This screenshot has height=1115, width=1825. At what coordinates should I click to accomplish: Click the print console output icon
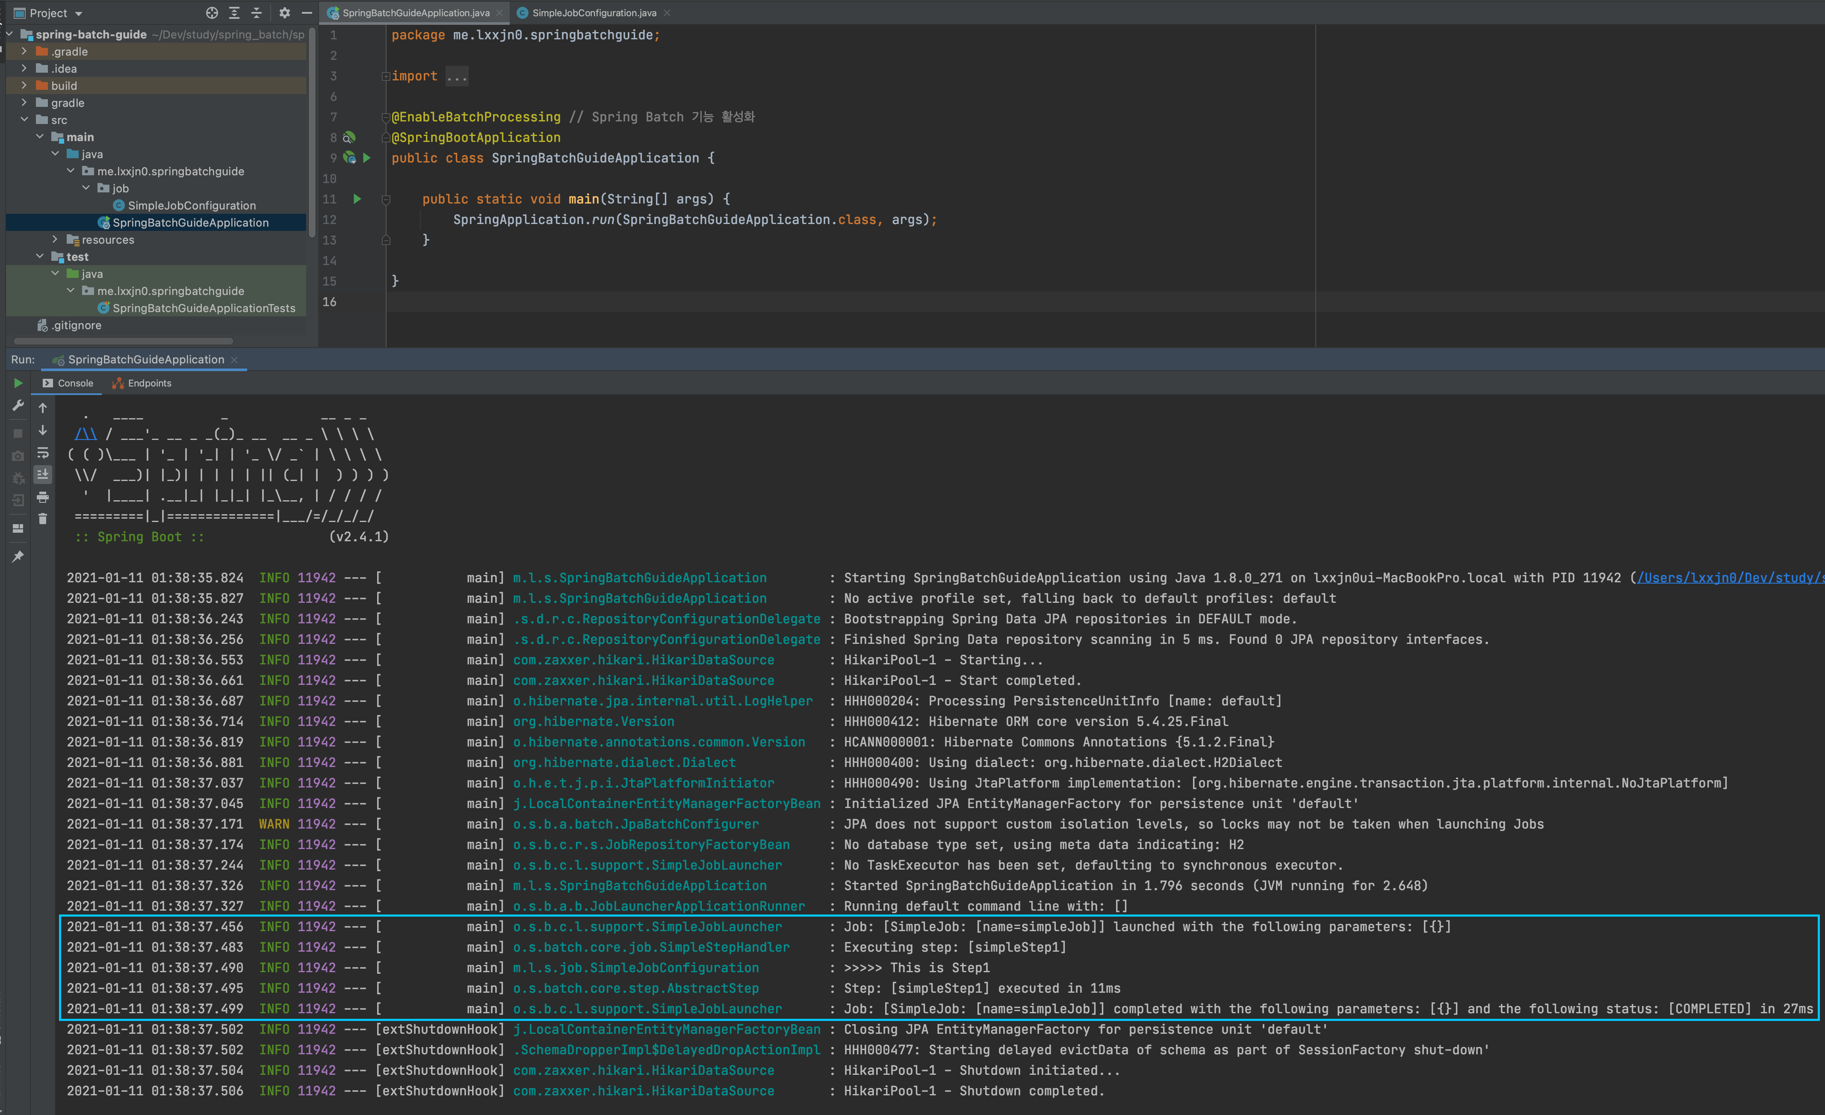tap(43, 497)
